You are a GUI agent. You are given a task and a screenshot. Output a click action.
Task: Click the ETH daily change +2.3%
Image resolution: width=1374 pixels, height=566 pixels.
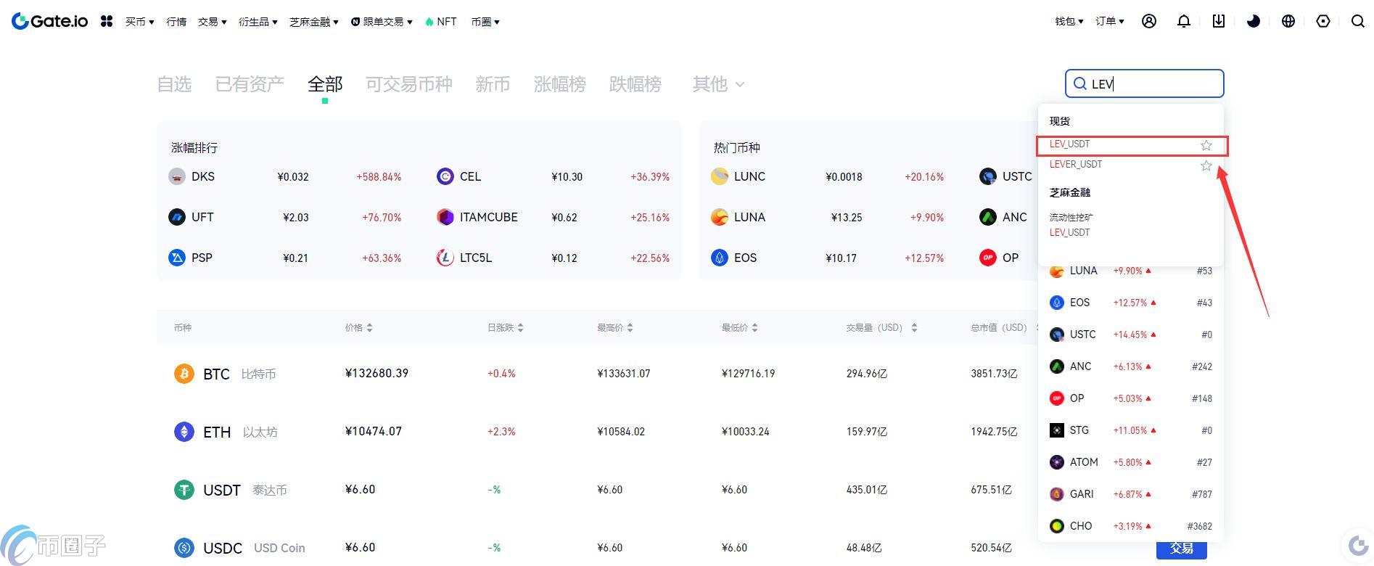(501, 432)
